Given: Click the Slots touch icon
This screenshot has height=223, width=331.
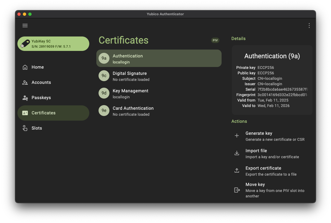Looking at the screenshot, I should pyautogui.click(x=25, y=128).
